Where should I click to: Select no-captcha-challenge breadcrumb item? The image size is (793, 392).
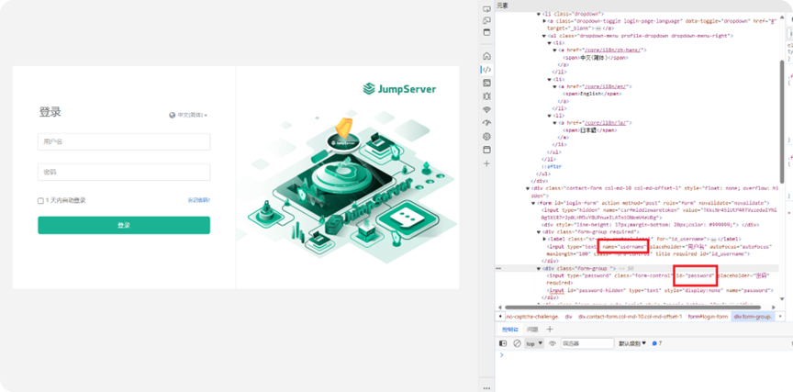click(x=532, y=317)
